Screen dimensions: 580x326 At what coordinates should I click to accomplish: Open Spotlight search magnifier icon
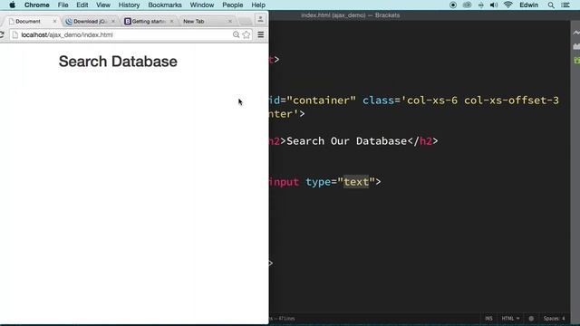tap(551, 5)
